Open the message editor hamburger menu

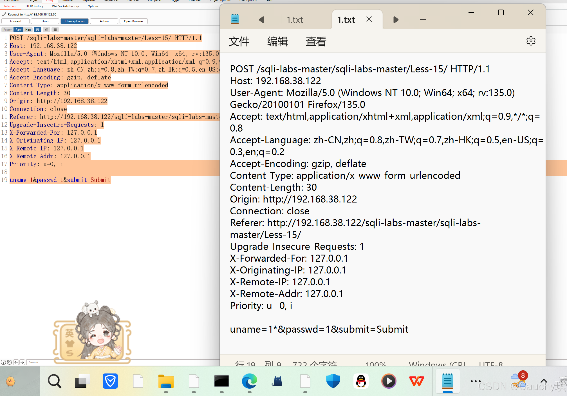pos(55,30)
